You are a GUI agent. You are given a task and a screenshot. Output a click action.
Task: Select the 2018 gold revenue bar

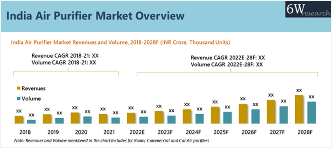pos(19,120)
